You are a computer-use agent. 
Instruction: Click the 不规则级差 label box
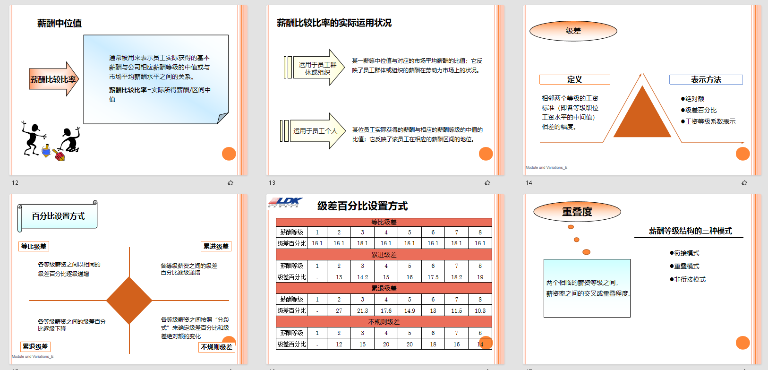click(216, 347)
